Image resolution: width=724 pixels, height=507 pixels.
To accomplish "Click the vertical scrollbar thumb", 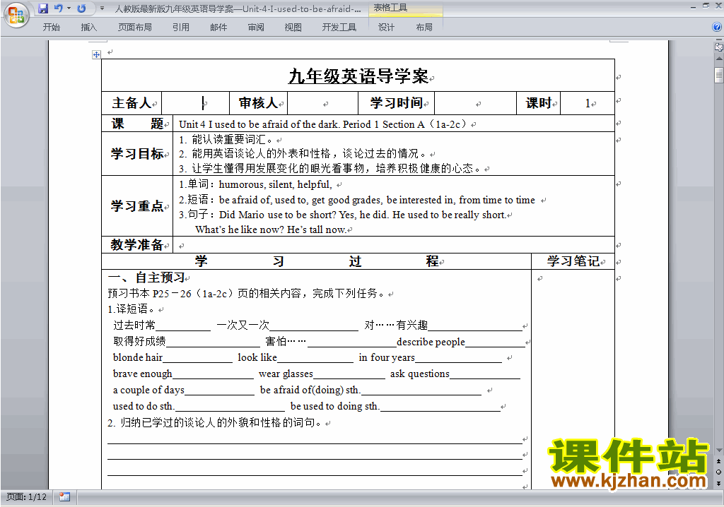I will click(x=719, y=75).
